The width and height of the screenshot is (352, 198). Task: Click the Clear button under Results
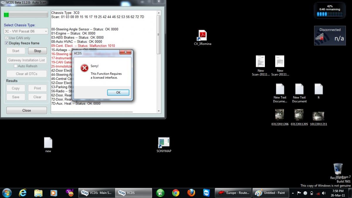pos(38,97)
